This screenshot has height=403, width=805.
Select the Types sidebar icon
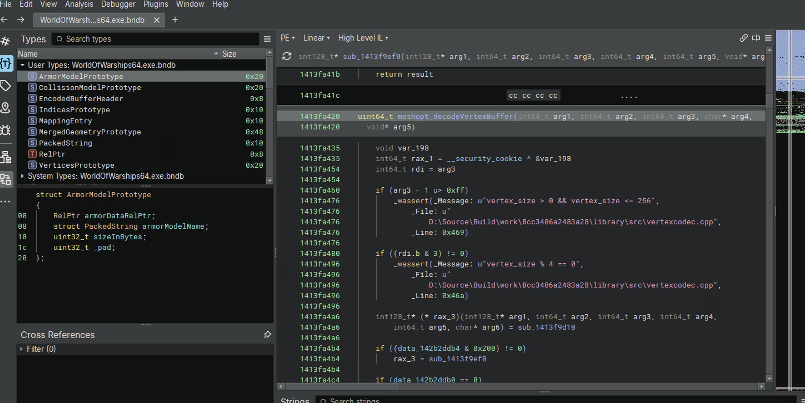6,64
